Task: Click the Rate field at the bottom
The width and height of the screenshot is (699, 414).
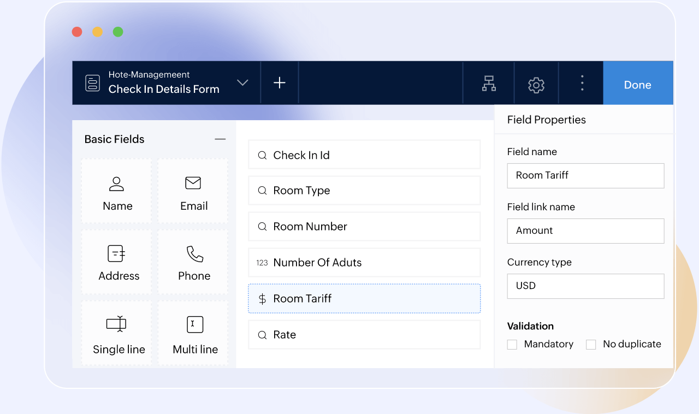Action: [x=364, y=335]
